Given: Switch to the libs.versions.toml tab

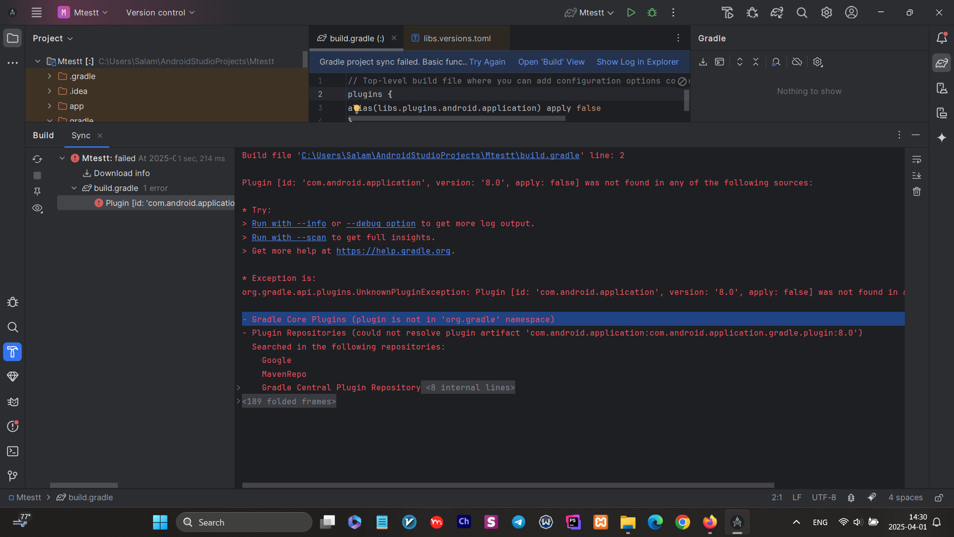Looking at the screenshot, I should [457, 38].
